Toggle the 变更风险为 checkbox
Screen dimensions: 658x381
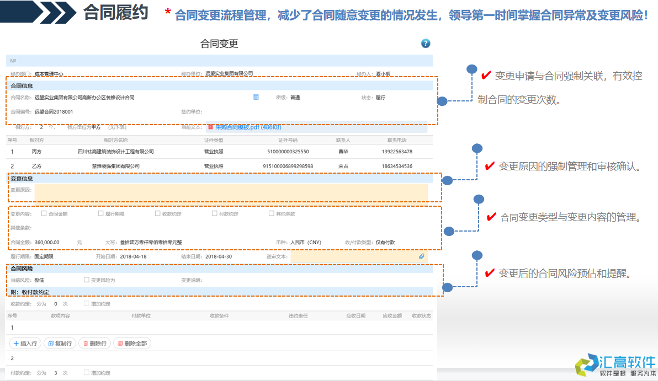point(86,280)
